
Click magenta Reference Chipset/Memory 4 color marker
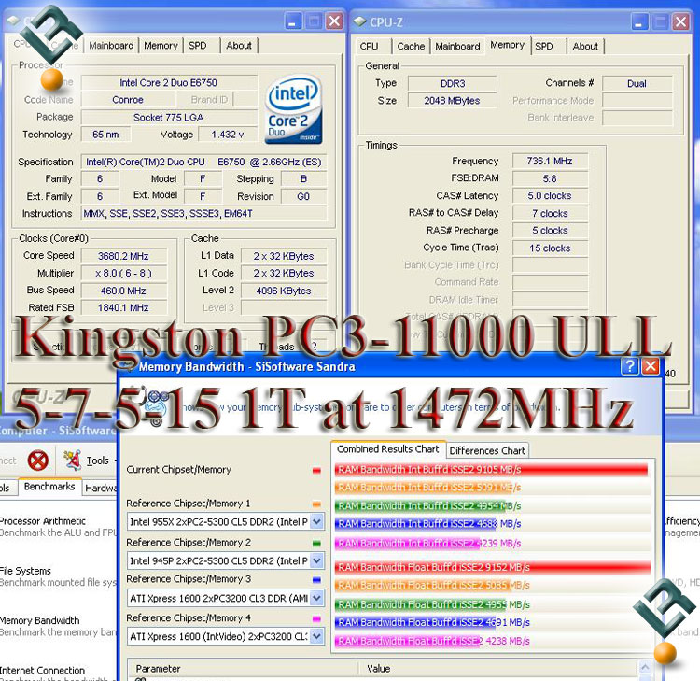click(x=316, y=619)
